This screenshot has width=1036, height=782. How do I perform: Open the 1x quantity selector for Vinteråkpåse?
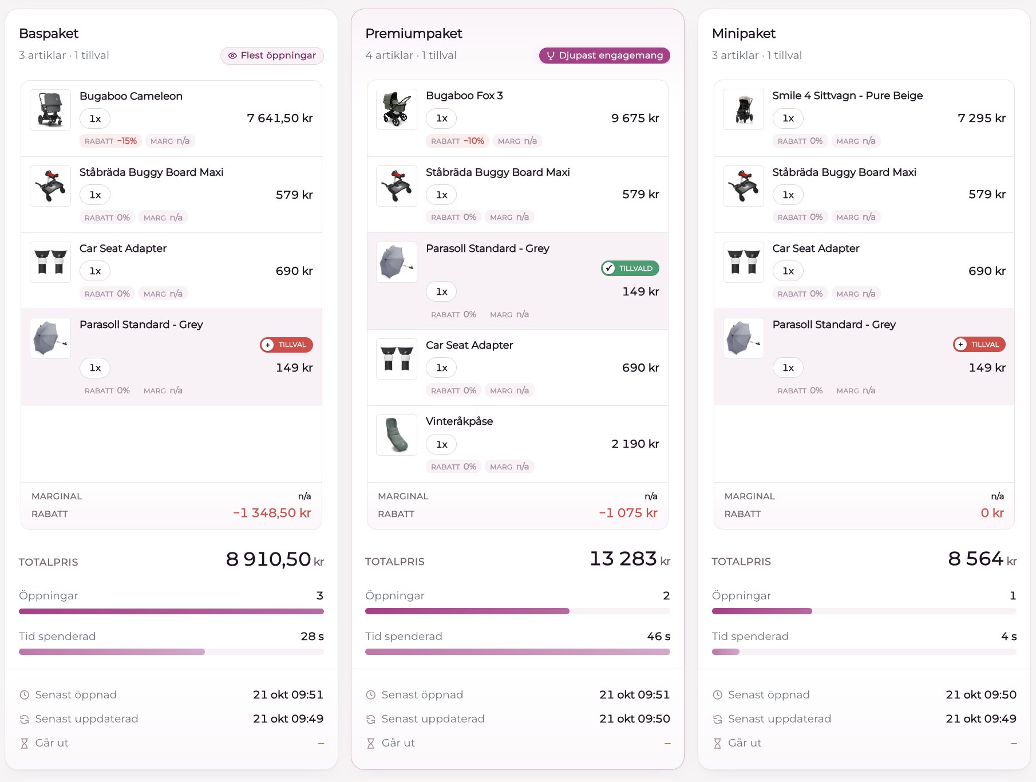[x=441, y=444]
